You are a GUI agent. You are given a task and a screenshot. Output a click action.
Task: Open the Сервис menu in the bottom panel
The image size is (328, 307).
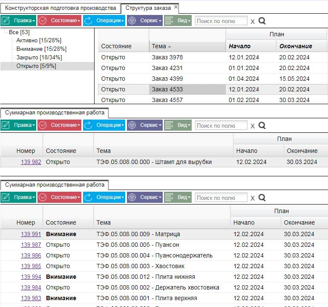145,197
